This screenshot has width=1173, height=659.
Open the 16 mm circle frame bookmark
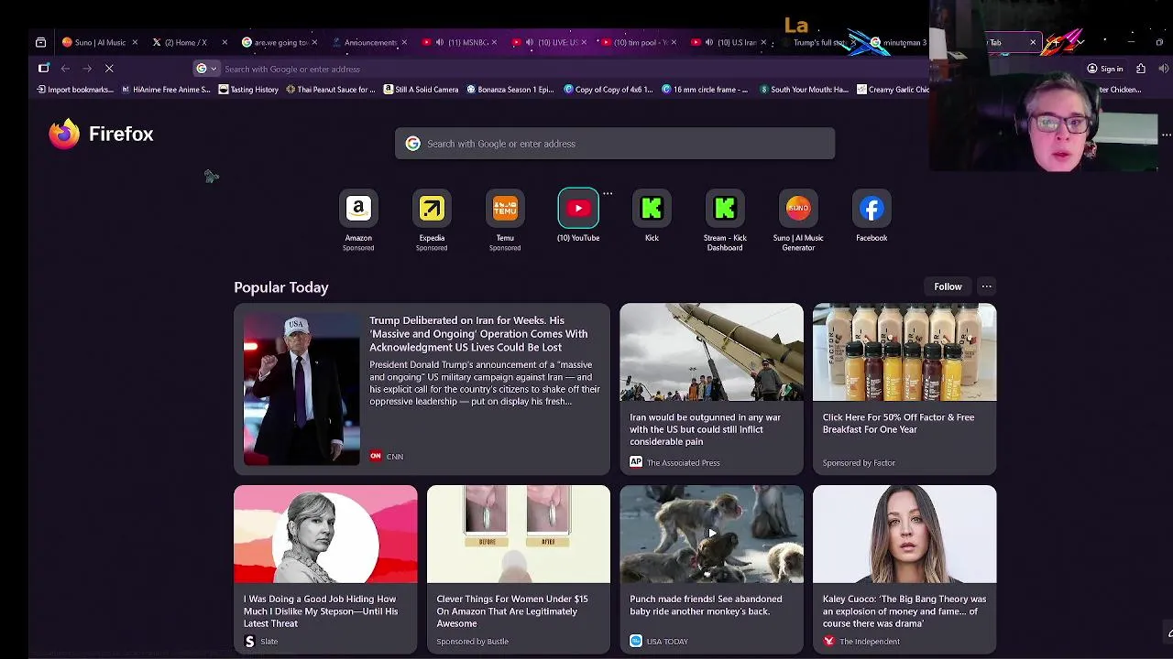tap(704, 90)
